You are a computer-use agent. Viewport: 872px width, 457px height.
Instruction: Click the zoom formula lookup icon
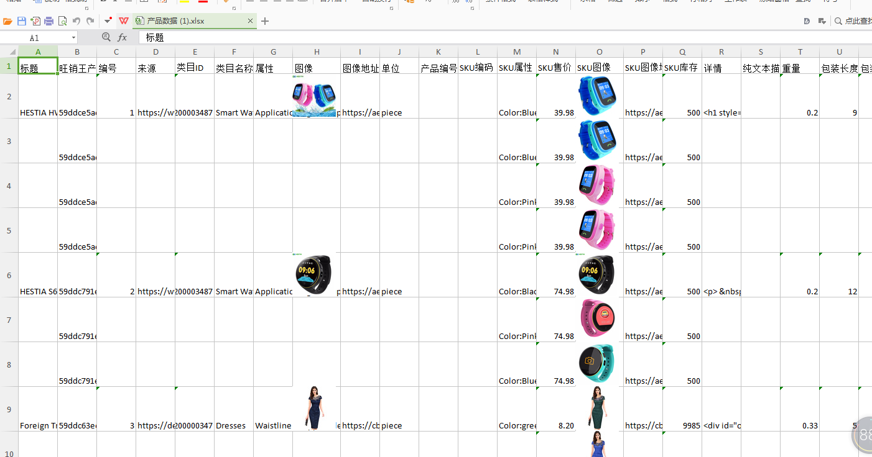point(106,37)
